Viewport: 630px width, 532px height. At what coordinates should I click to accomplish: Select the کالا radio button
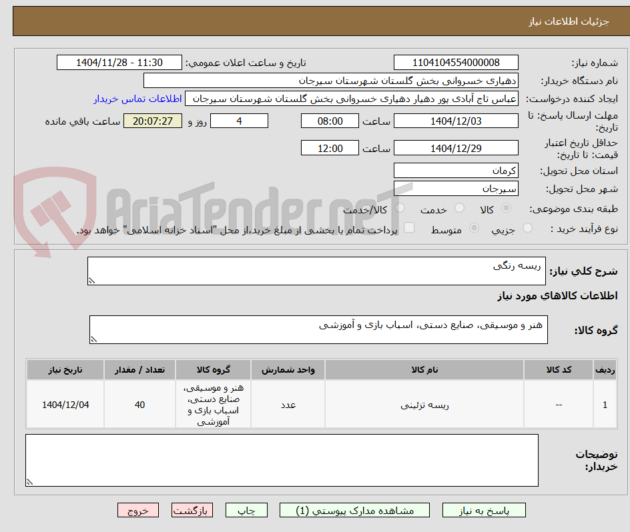[507, 208]
